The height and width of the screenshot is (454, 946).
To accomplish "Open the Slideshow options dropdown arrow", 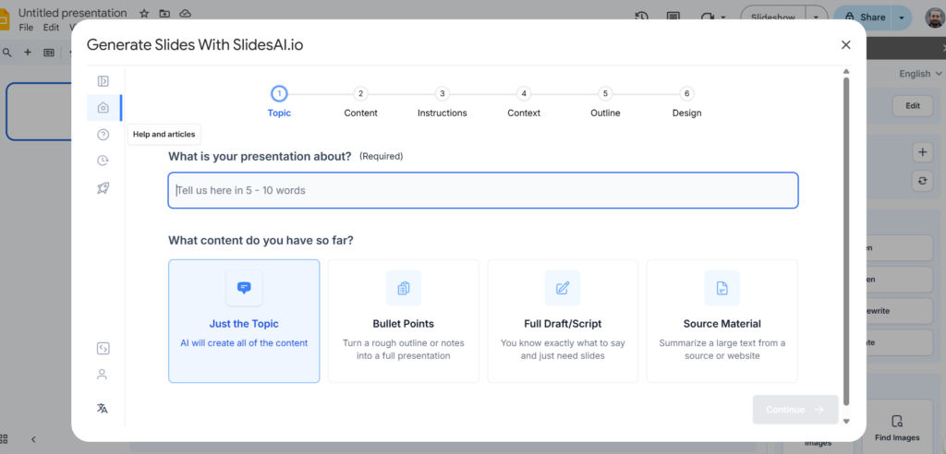I will 816,17.
